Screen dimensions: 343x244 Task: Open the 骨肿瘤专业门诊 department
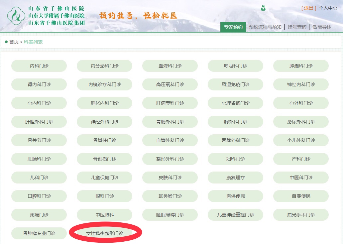coord(39,233)
